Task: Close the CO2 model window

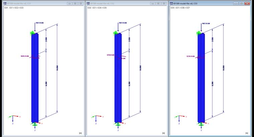Action: (x=164, y=3)
